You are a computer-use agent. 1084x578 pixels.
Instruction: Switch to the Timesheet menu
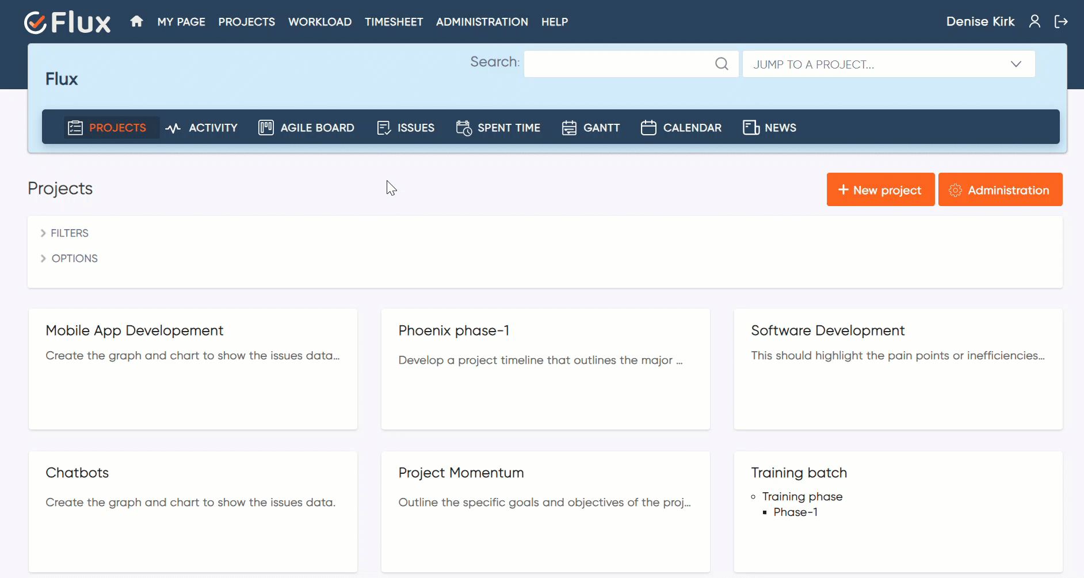394,22
